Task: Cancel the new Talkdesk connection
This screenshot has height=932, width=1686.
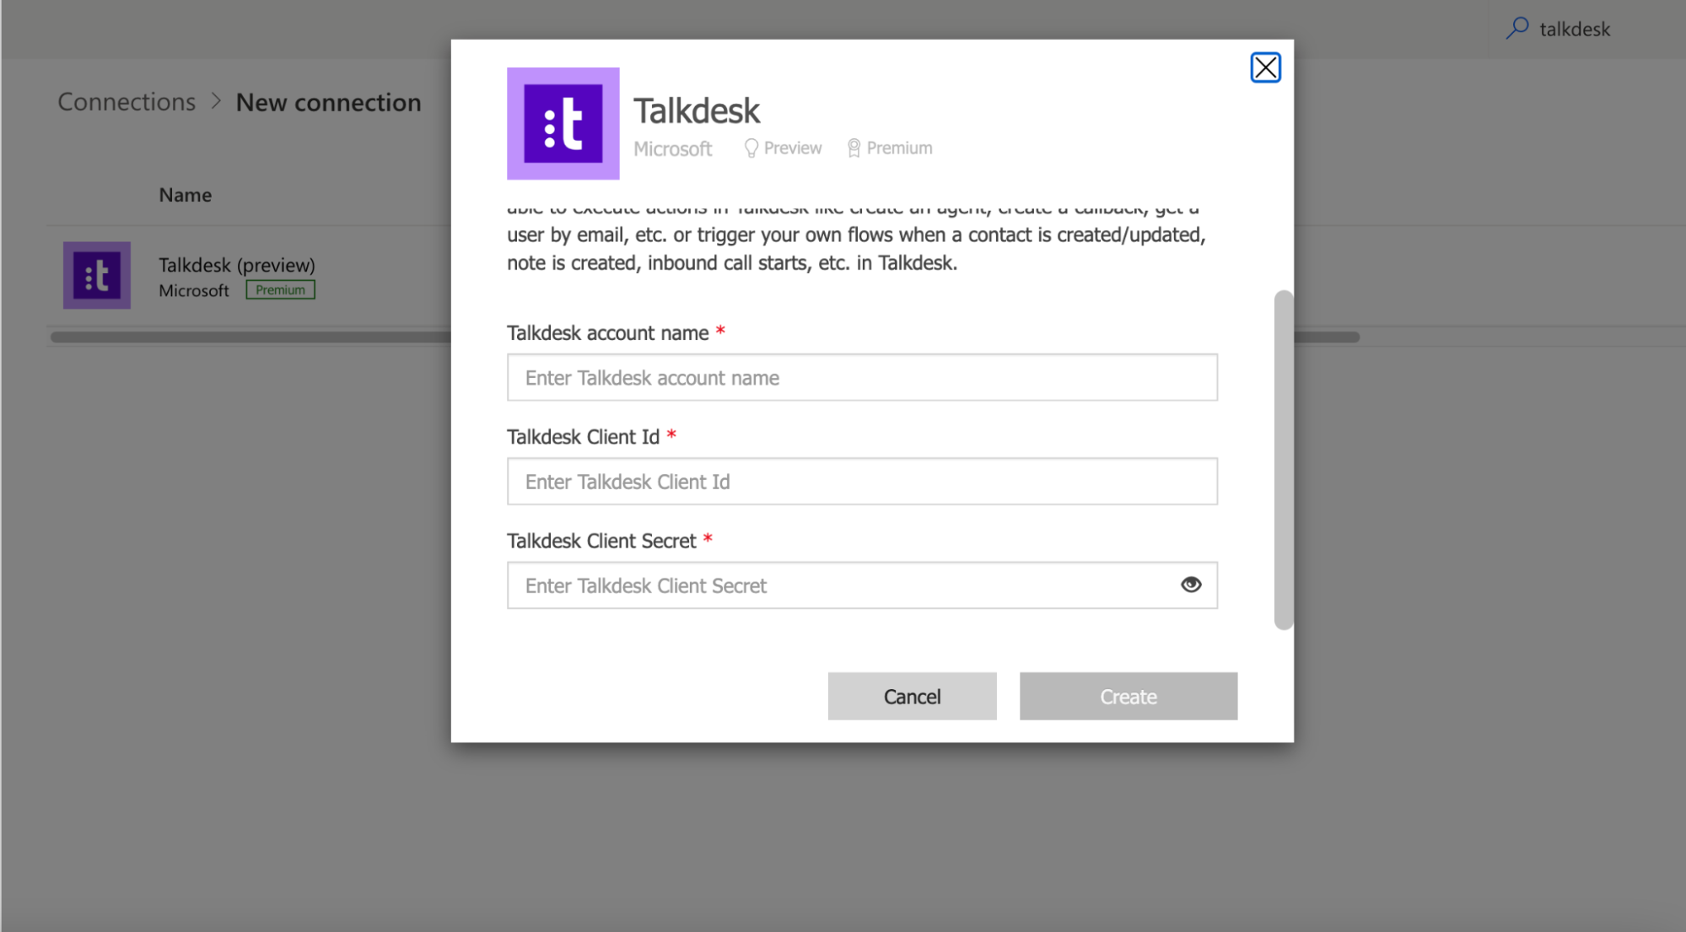Action: (x=912, y=696)
